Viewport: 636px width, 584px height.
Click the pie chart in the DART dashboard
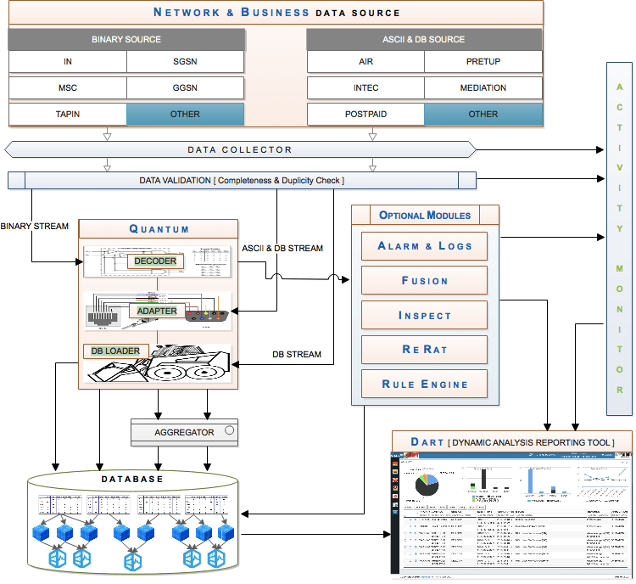pos(426,485)
